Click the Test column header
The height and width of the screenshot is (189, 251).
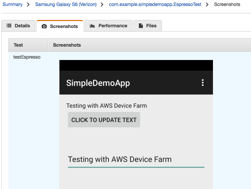(x=28, y=45)
